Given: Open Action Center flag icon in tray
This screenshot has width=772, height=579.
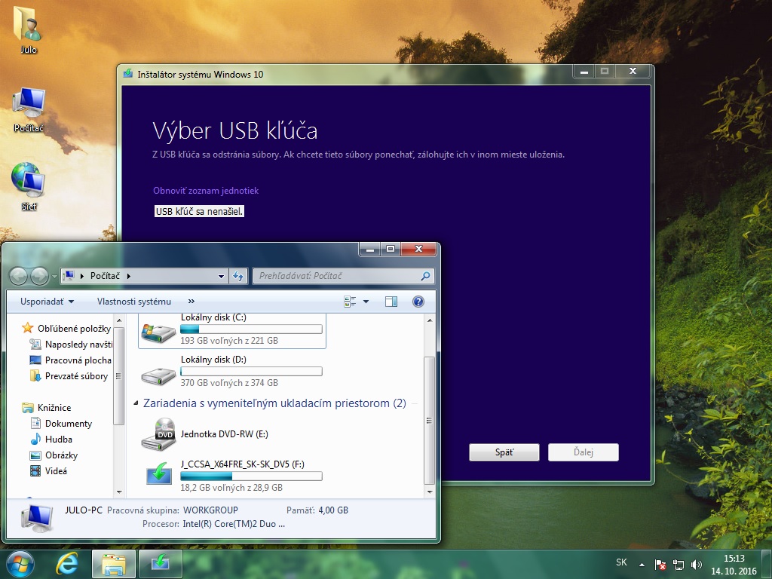Looking at the screenshot, I should [x=660, y=565].
